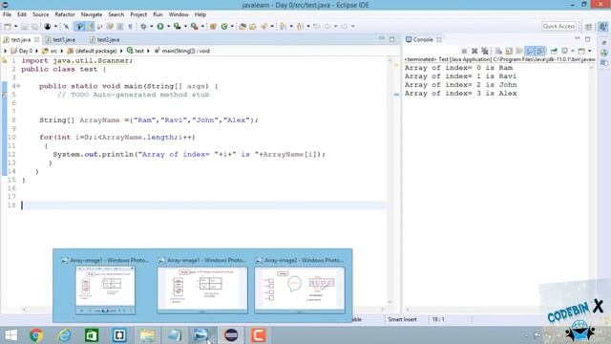Switch to the Java perspective icon

pos(603,27)
